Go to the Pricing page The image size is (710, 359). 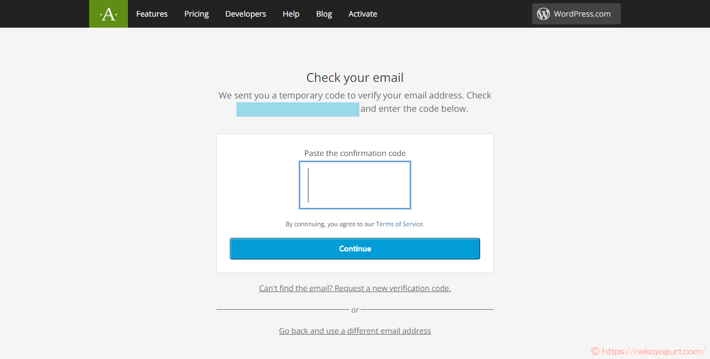coord(197,14)
